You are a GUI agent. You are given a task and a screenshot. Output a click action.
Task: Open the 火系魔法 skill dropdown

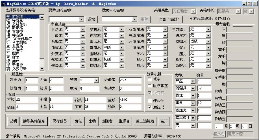click(165, 29)
